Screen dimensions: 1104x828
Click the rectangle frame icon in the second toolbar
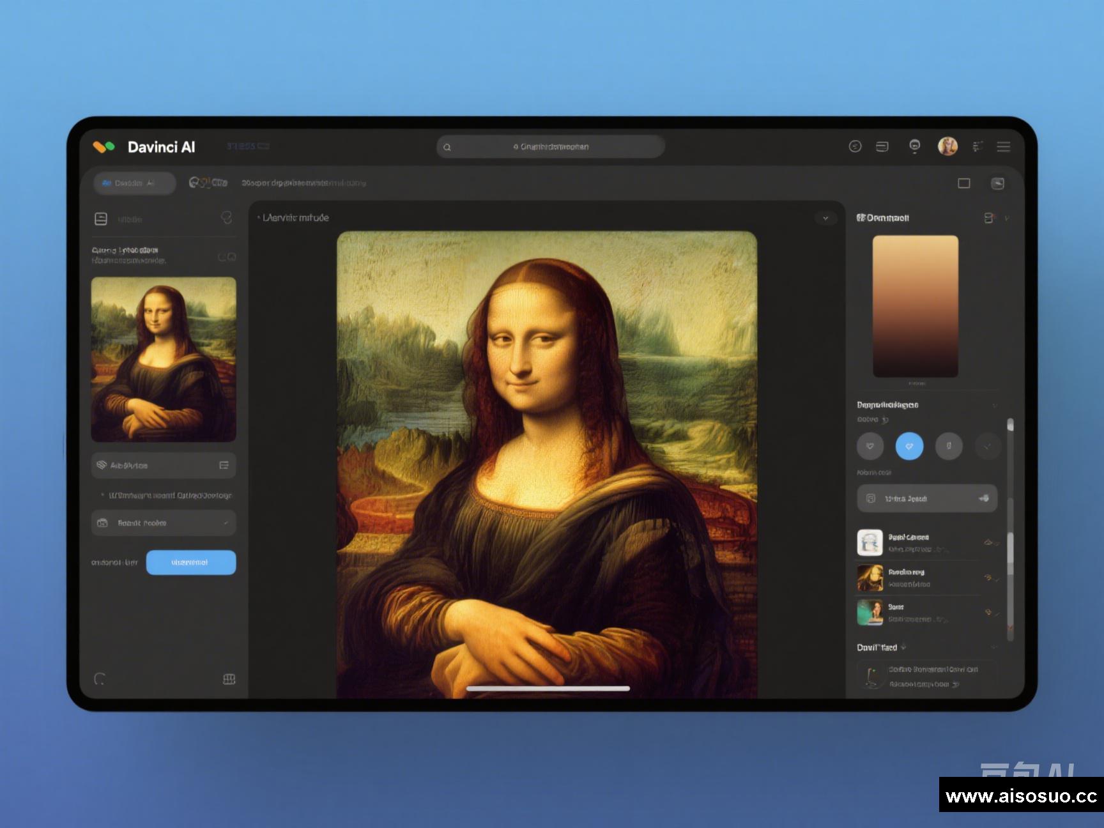(x=964, y=183)
